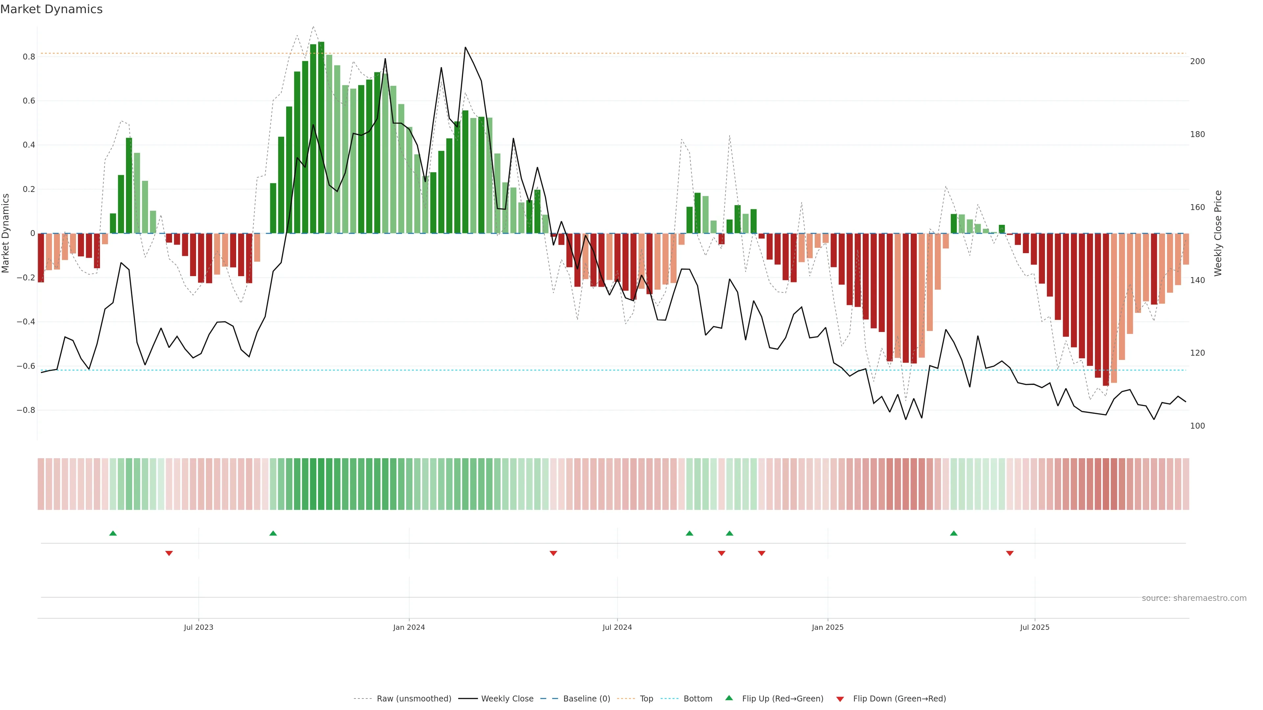
Task: Click the Market Dynamics chart title
Action: 52,9
